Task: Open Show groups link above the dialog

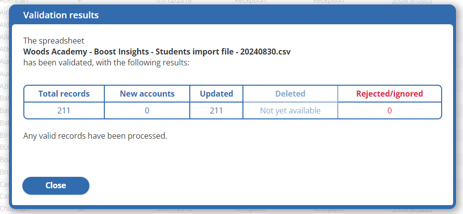Action: pos(411,1)
